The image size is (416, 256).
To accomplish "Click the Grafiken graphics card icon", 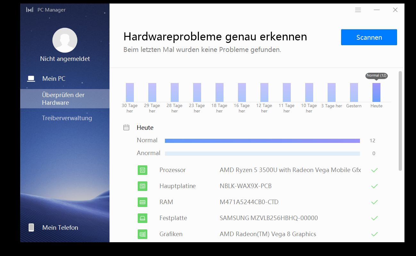I will [143, 234].
